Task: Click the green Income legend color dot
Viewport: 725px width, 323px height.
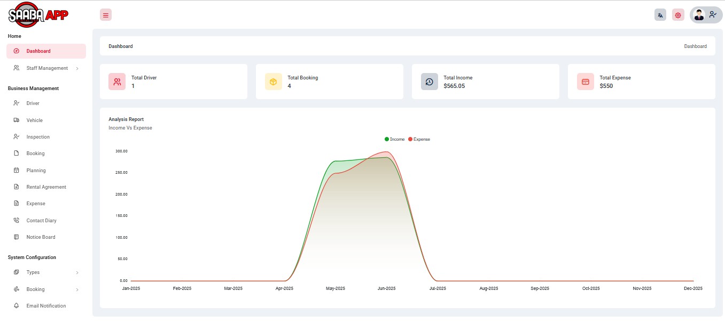Action: click(387, 139)
